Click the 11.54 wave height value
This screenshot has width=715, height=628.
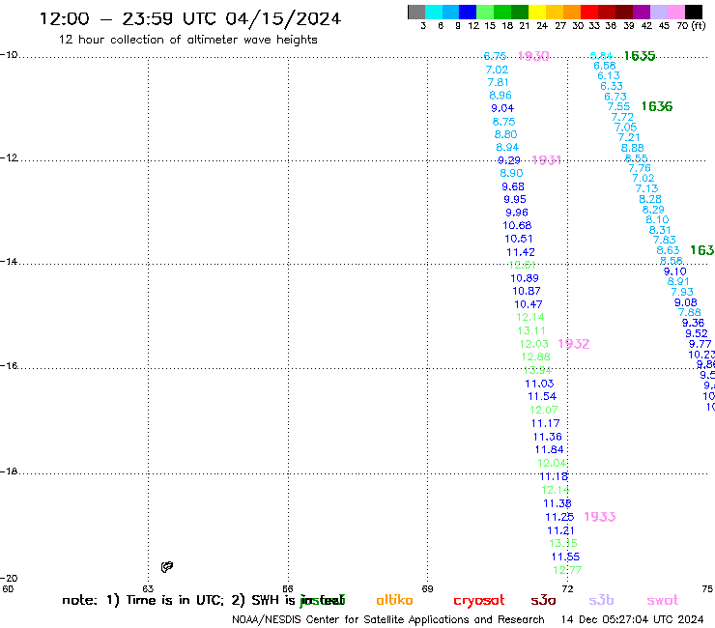pyautogui.click(x=542, y=397)
